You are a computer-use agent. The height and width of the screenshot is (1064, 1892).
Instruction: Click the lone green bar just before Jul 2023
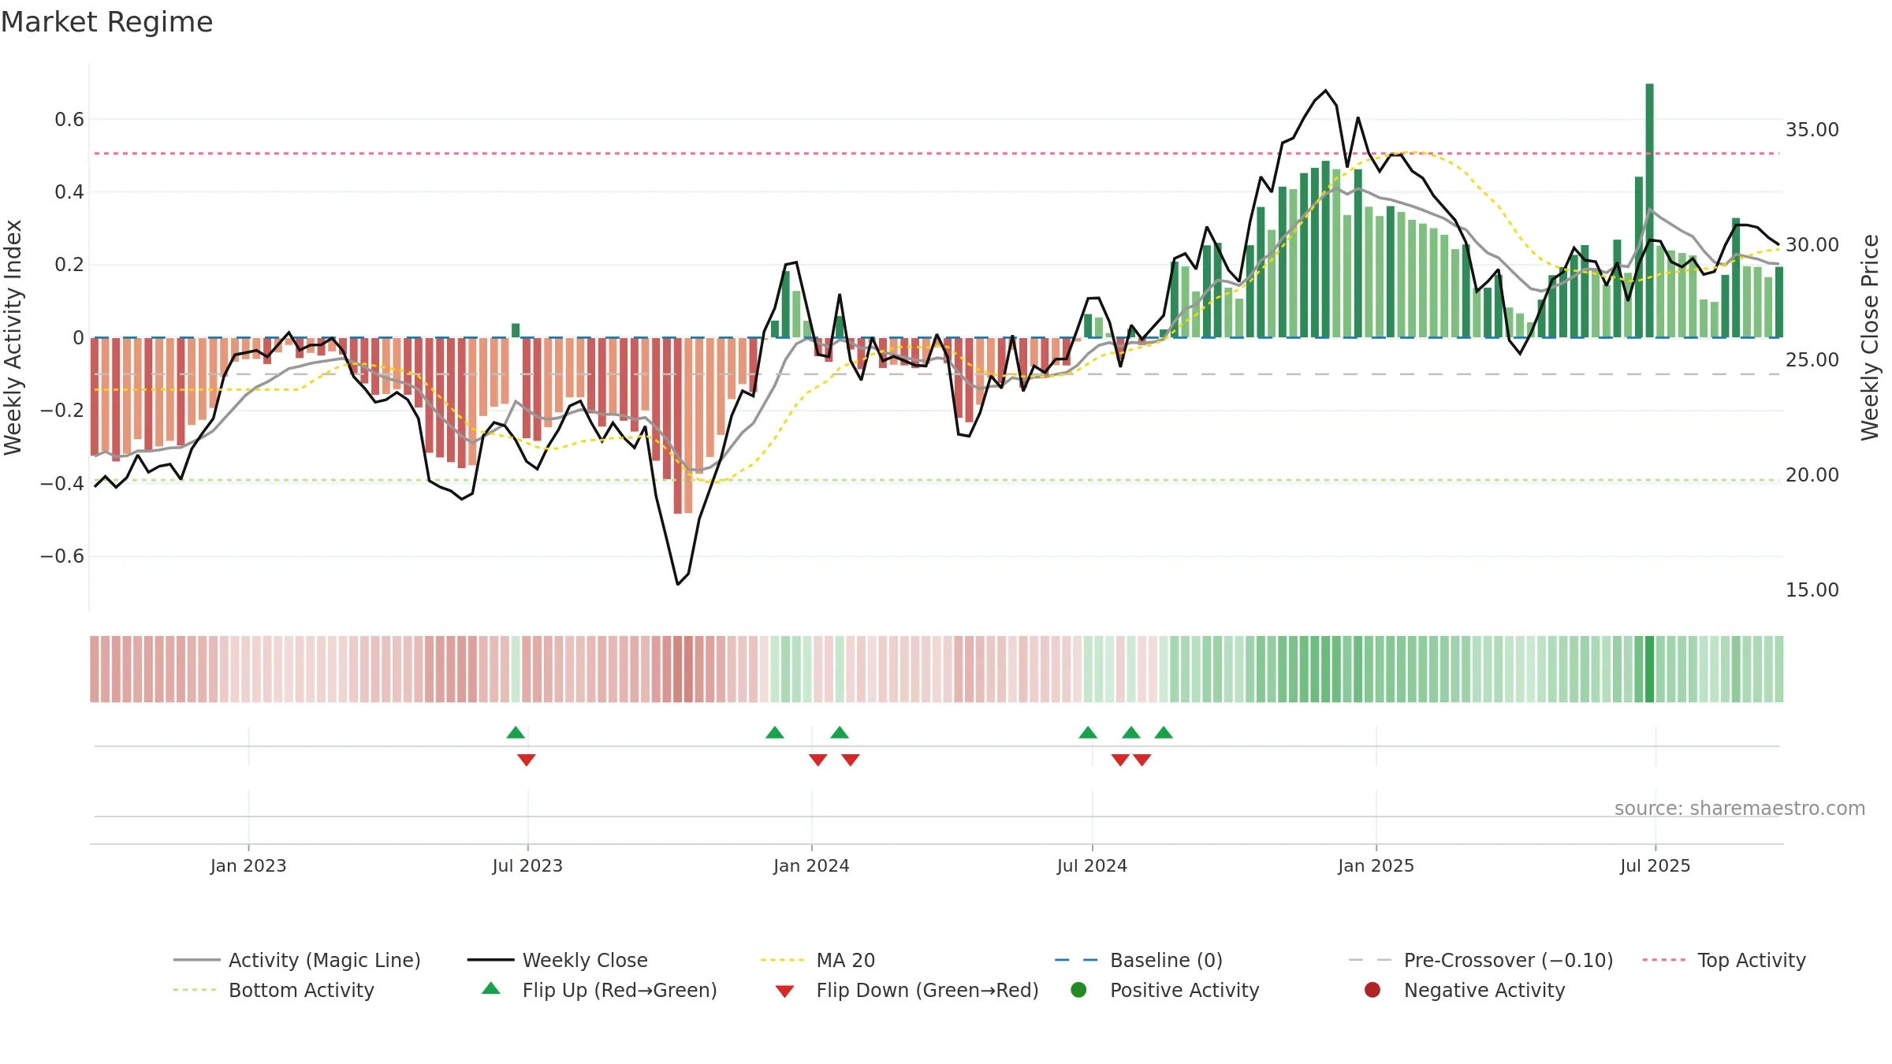click(x=516, y=330)
